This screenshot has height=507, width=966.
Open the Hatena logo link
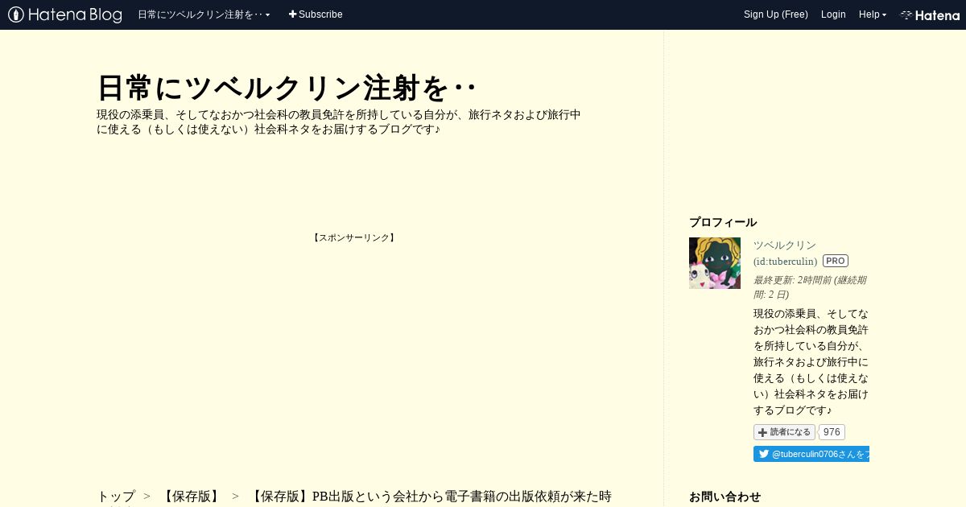930,14
